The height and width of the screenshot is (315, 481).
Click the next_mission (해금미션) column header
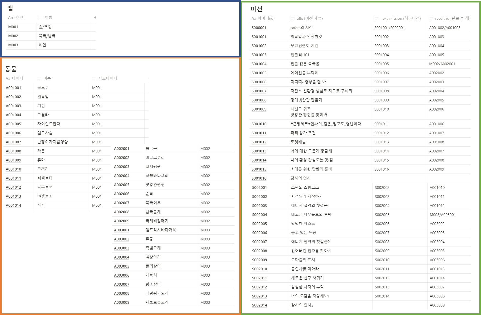(x=397, y=18)
